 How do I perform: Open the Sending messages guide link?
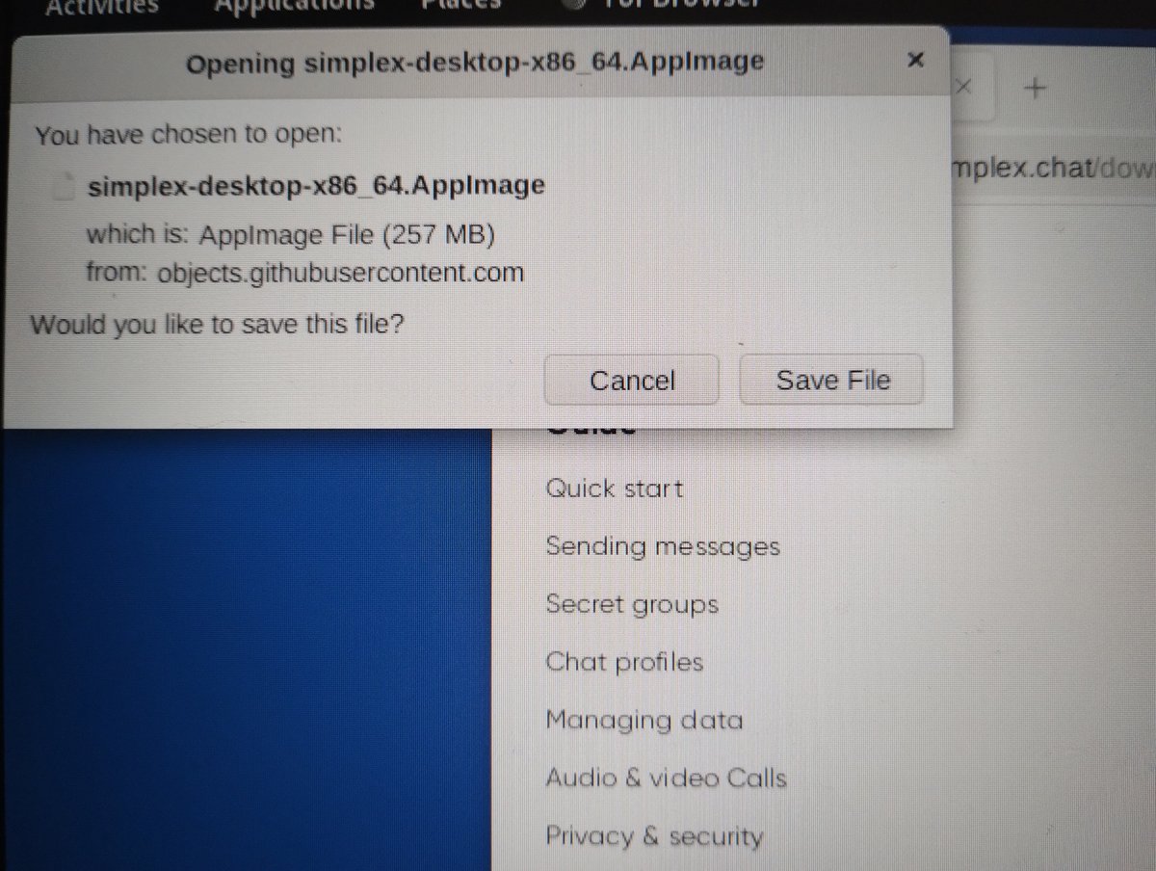[663, 546]
